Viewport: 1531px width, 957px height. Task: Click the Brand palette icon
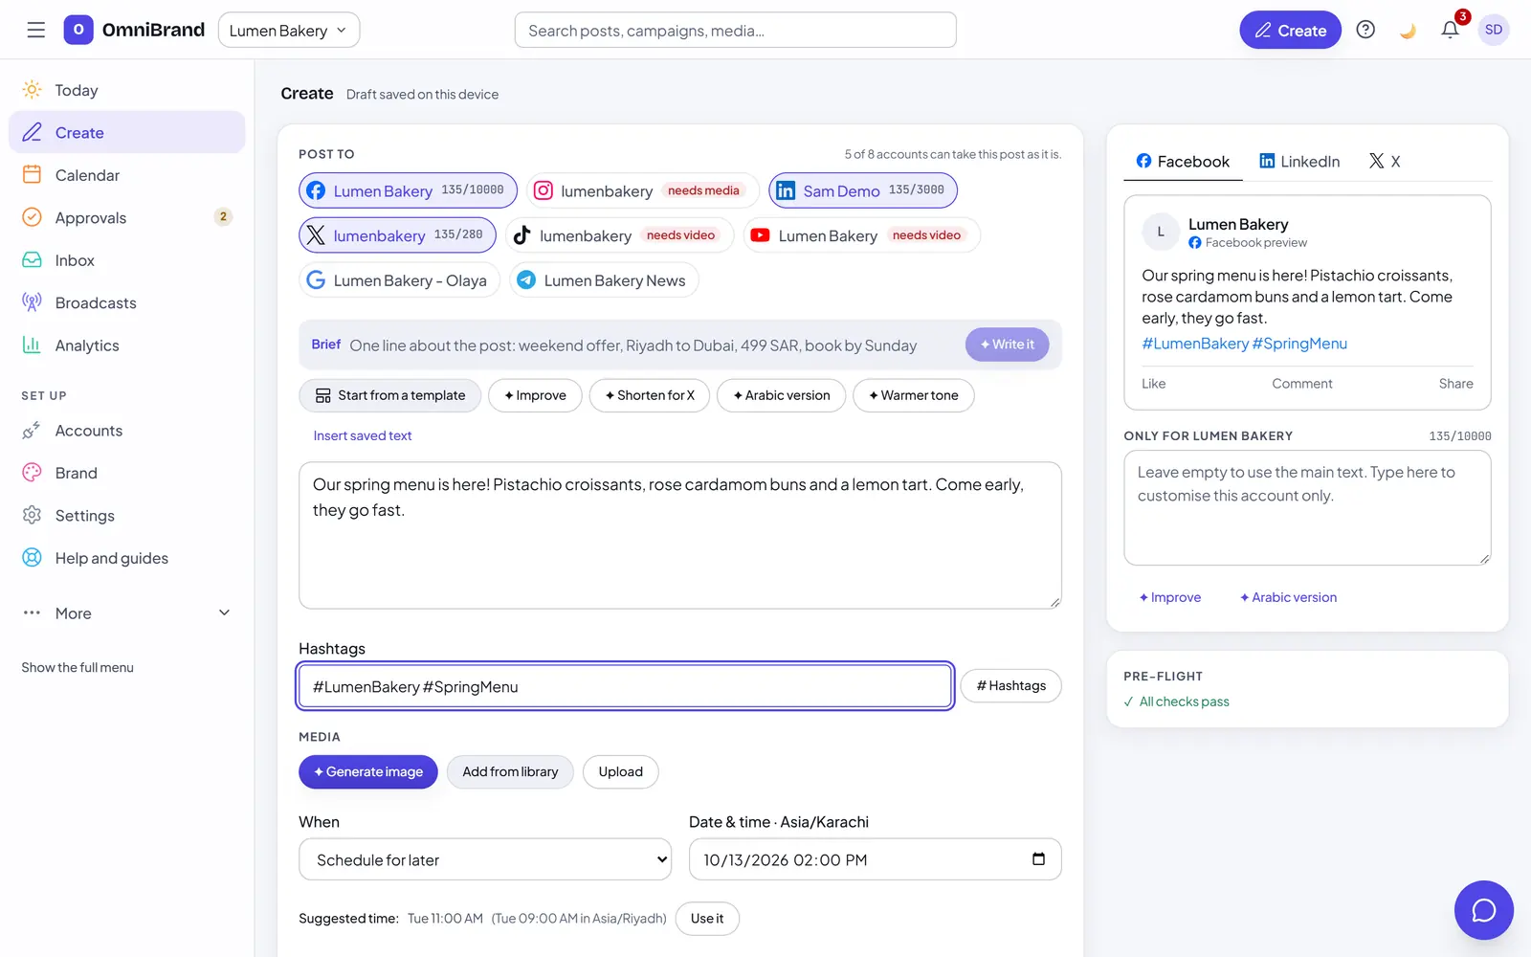tap(32, 473)
